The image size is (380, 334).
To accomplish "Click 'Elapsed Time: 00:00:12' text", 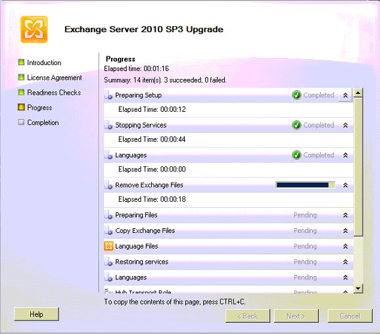I will coord(152,110).
